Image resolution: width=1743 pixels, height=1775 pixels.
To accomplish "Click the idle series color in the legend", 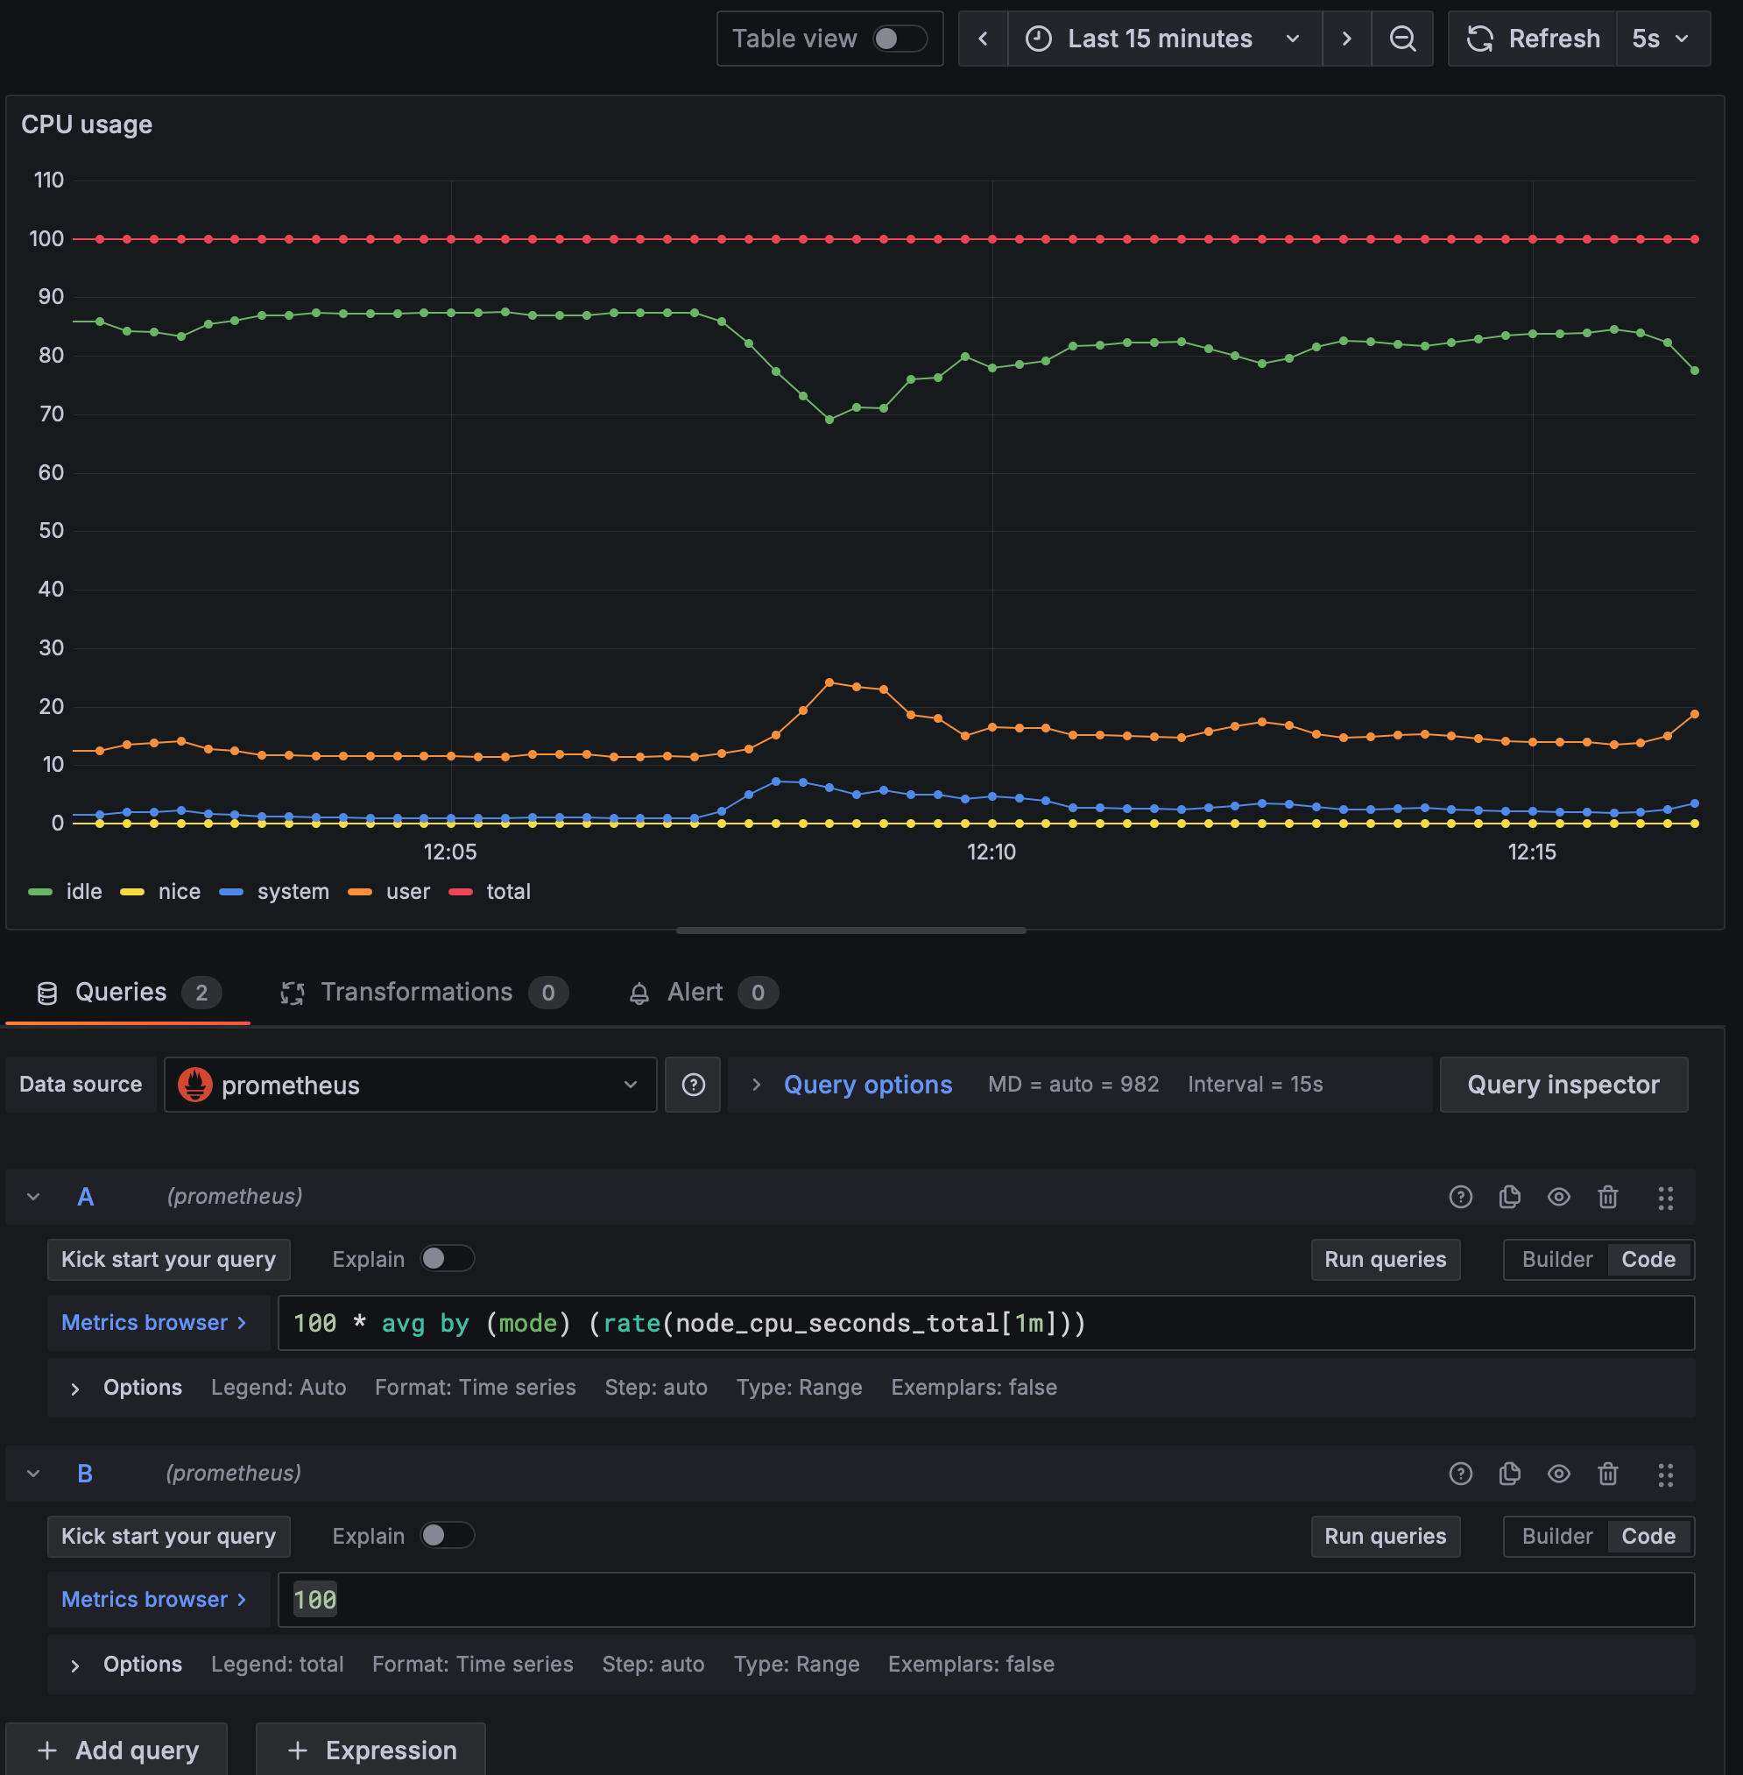I will click(x=41, y=891).
